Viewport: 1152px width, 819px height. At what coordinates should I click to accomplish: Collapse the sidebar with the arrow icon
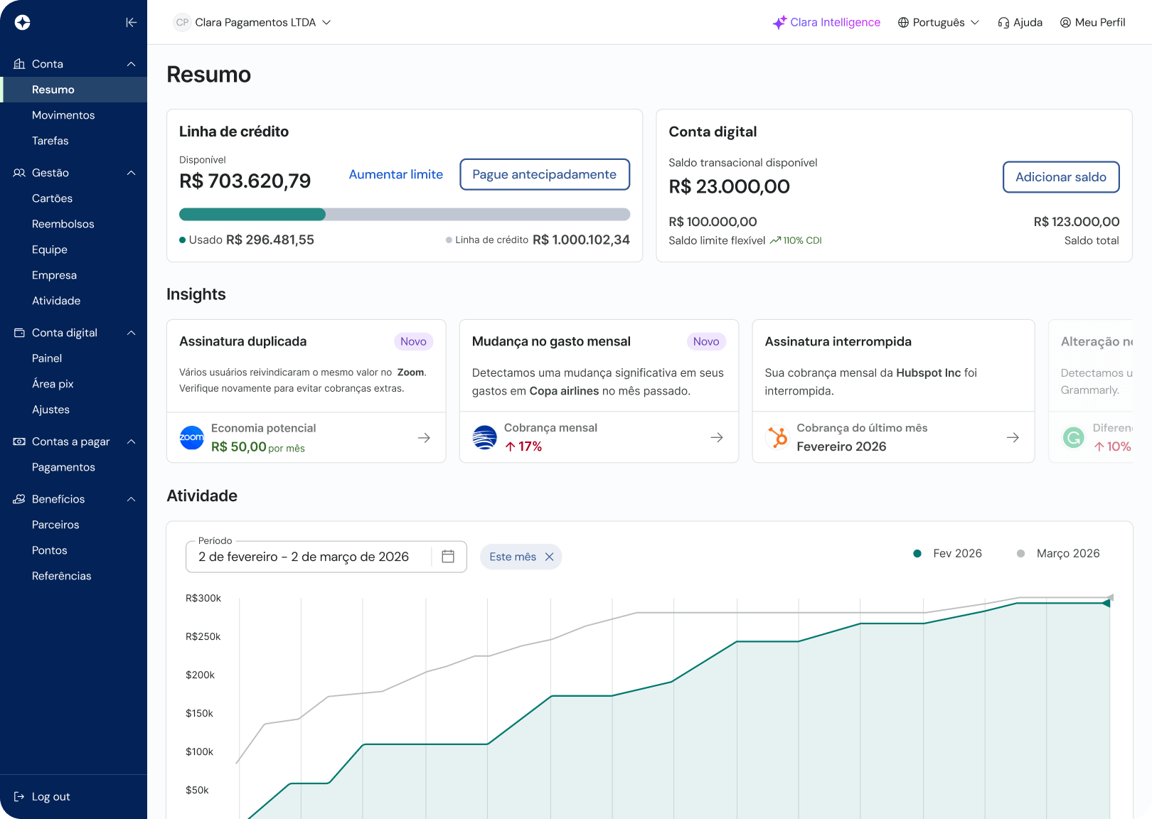(x=131, y=22)
